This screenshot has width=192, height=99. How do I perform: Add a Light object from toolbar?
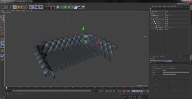pos(83,7)
